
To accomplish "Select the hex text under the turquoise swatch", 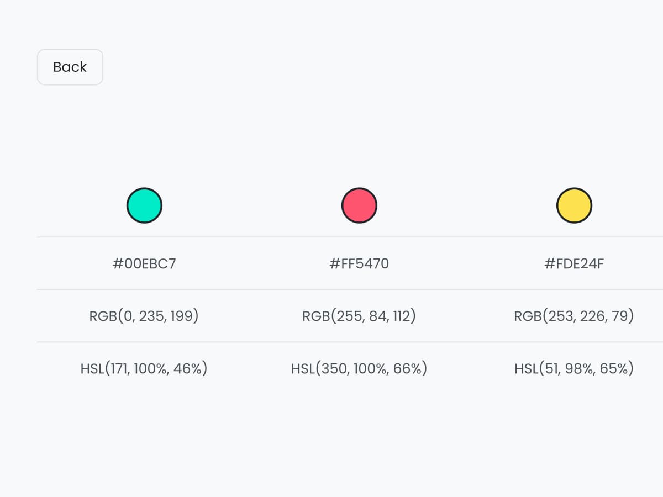I will tap(144, 263).
